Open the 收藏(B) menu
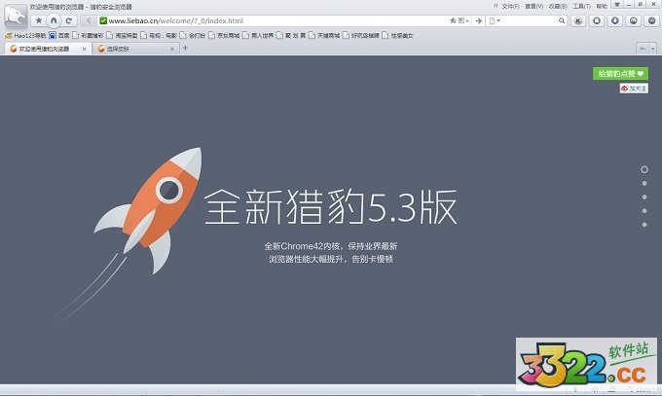The image size is (662, 396). 558,7
